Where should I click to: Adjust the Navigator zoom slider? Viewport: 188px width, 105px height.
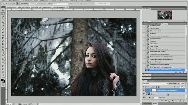(x=167, y=22)
